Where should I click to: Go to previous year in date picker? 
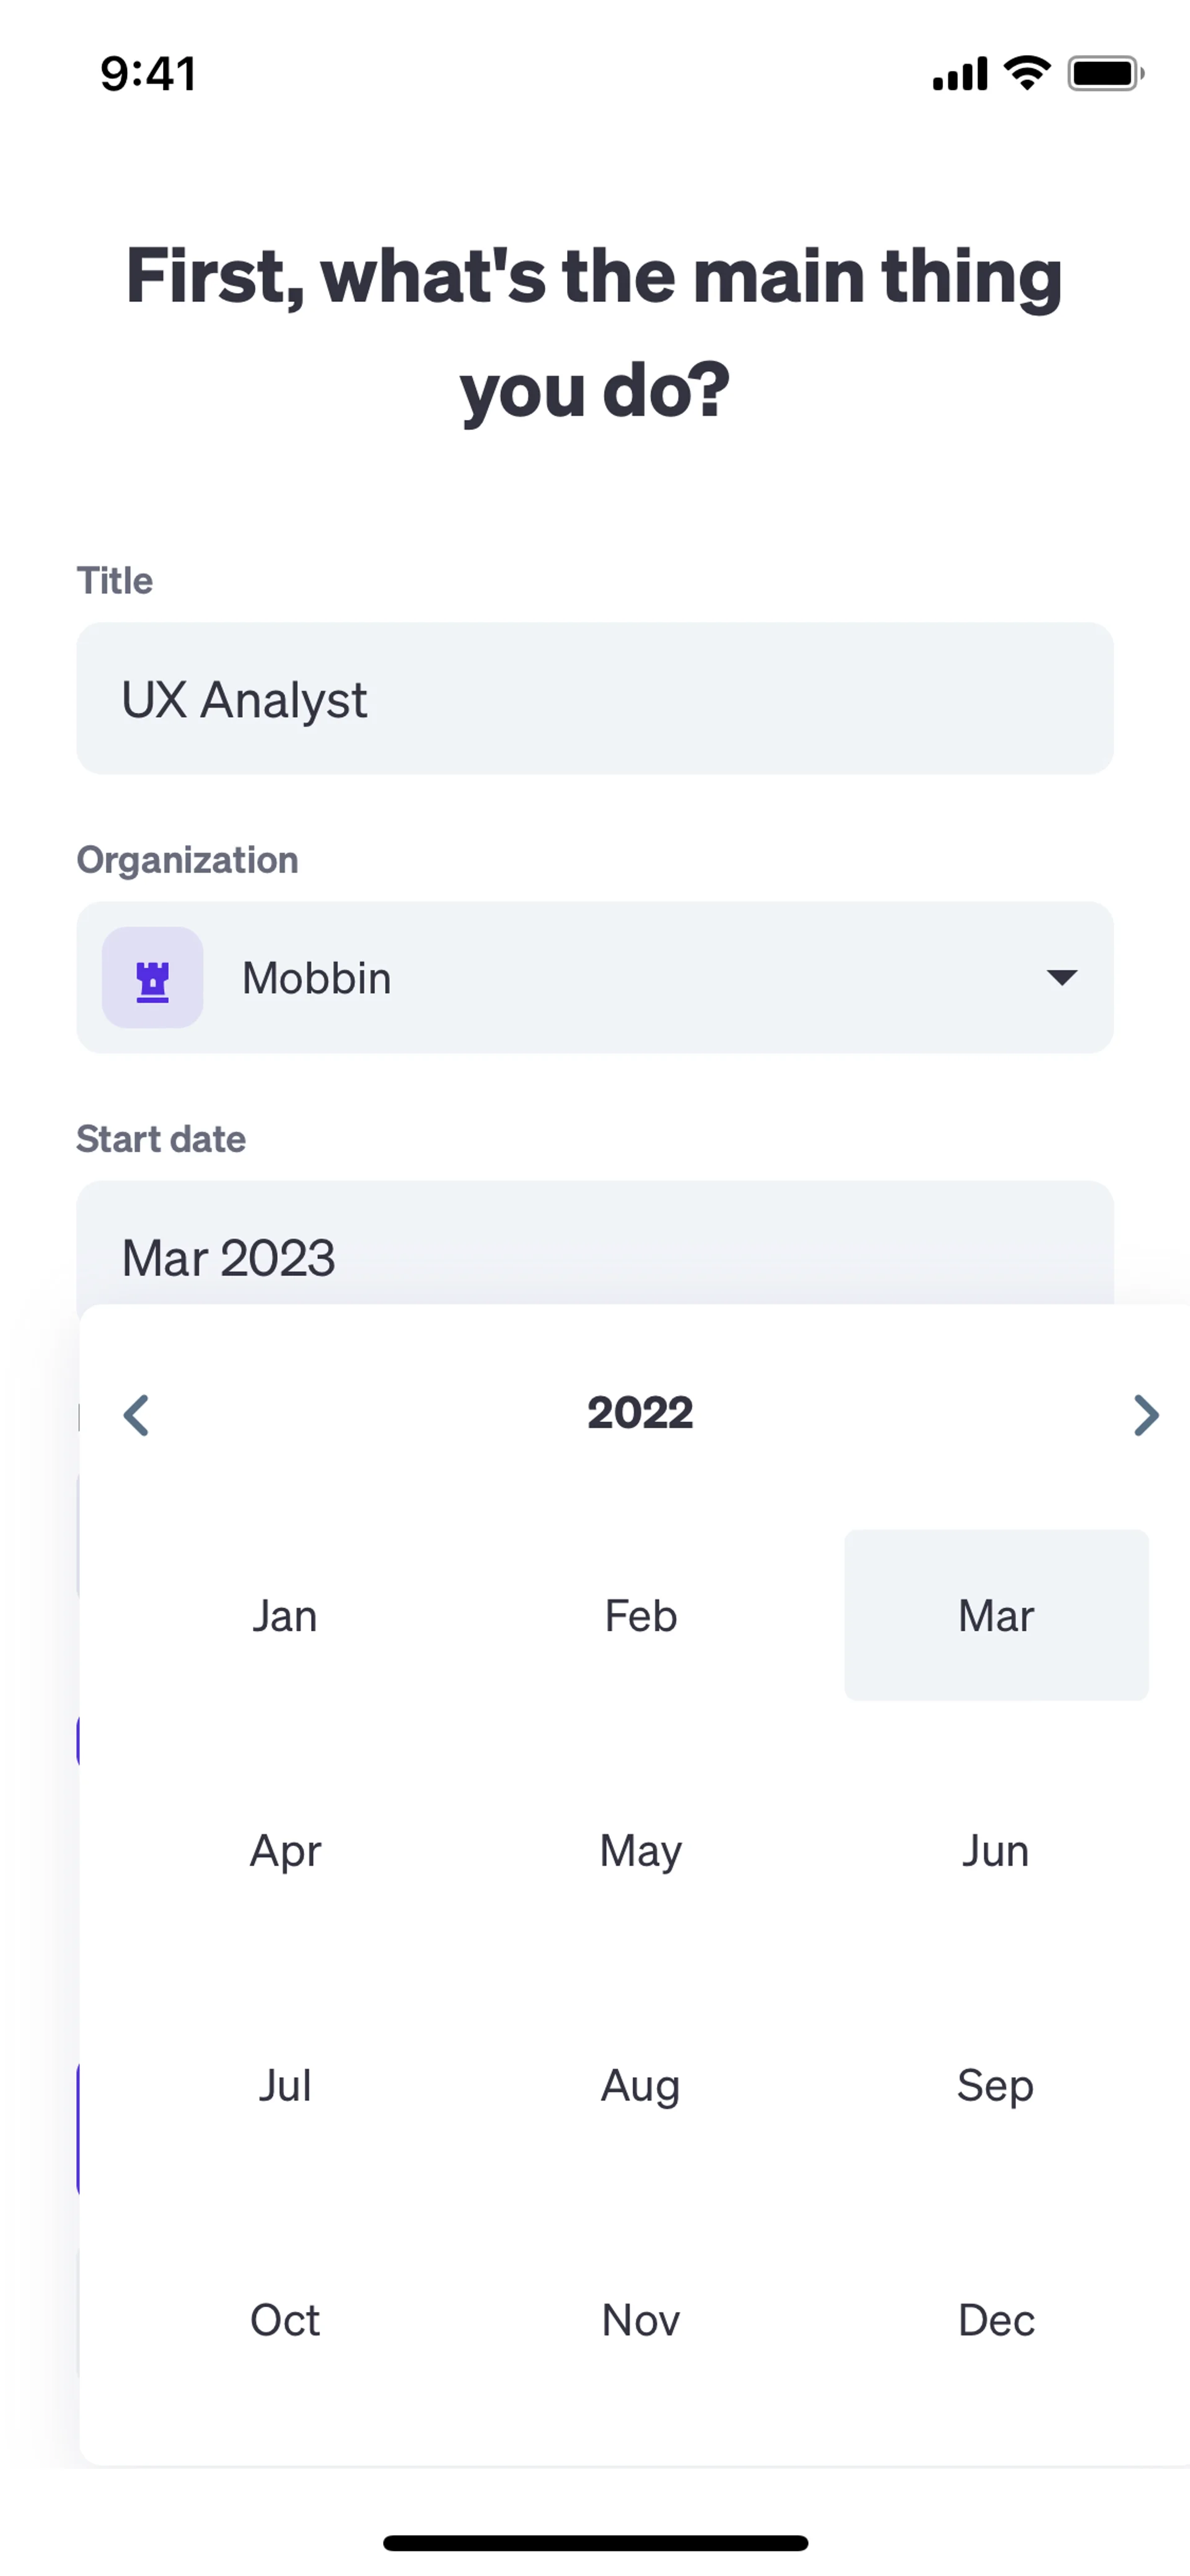pos(137,1415)
